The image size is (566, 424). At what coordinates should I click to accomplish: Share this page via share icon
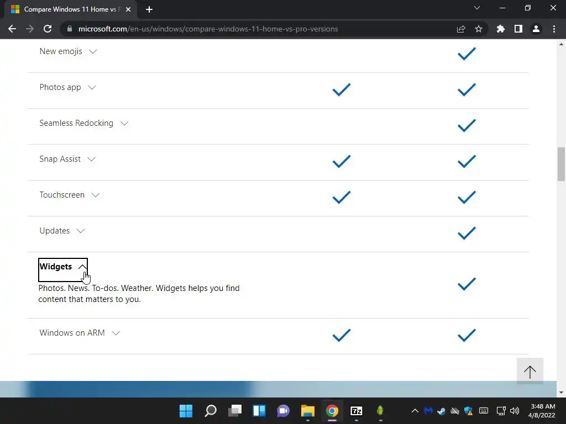pos(461,29)
